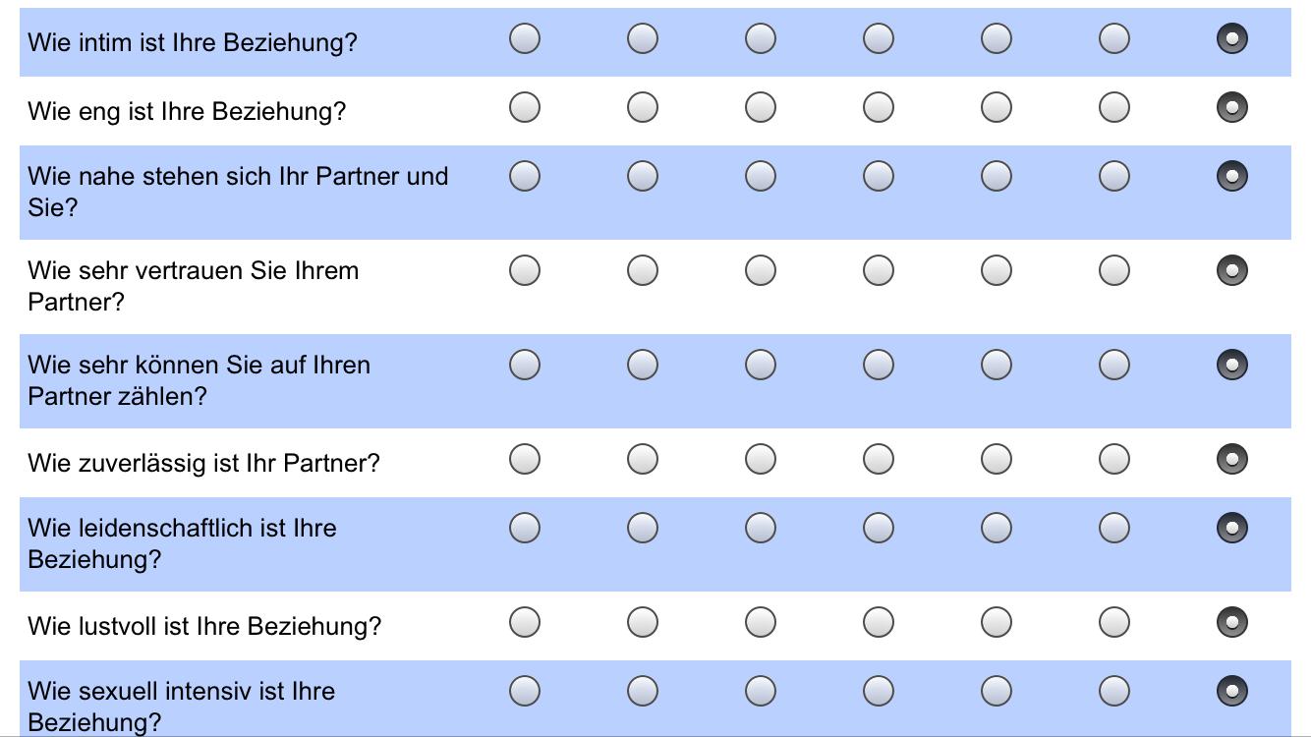The width and height of the screenshot is (1311, 737).
Task: Pick sixth option for 'Wie lustvoll ist Ihre Beziehung?'
Action: coord(1114,622)
